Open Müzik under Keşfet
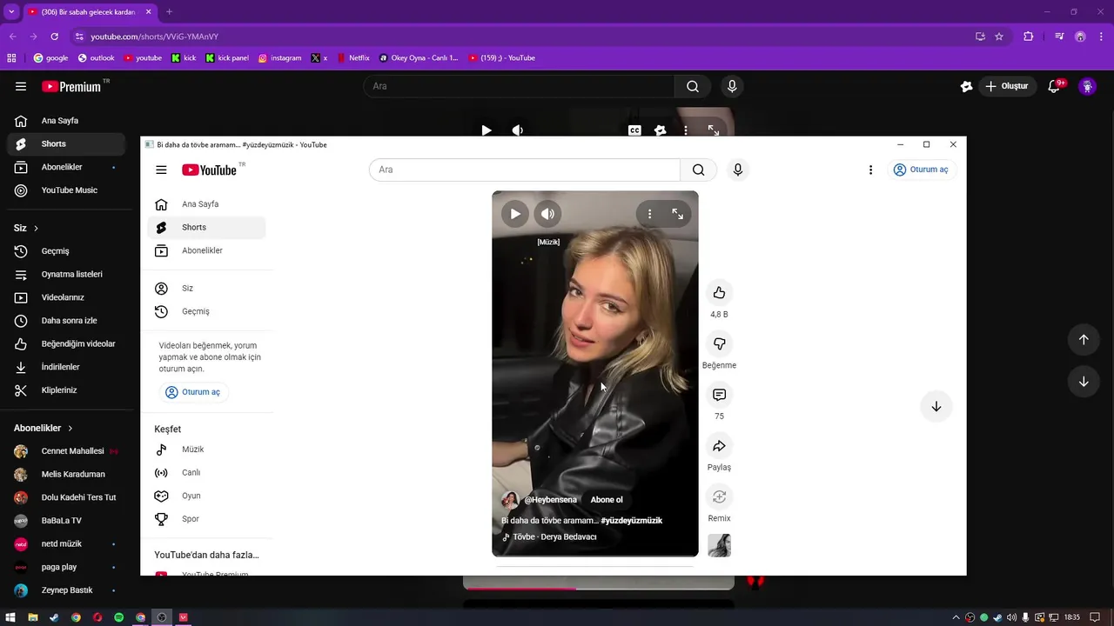 [206, 450]
